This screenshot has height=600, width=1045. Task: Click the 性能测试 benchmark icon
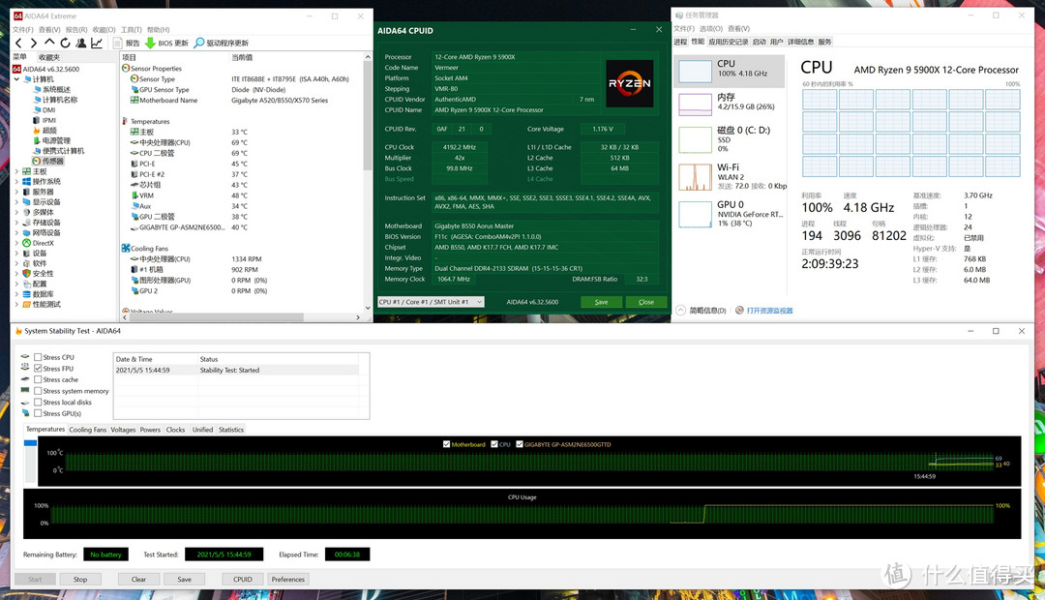coord(27,304)
